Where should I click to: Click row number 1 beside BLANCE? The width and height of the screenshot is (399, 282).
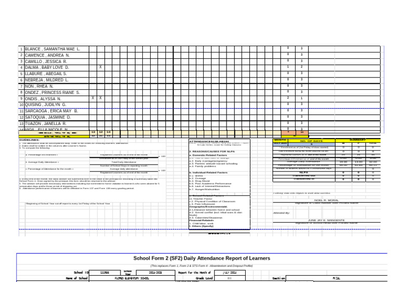coord(21,49)
